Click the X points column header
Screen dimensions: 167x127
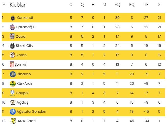[x=159, y=5]
